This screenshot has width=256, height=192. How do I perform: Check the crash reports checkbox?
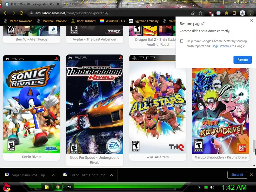click(182, 41)
